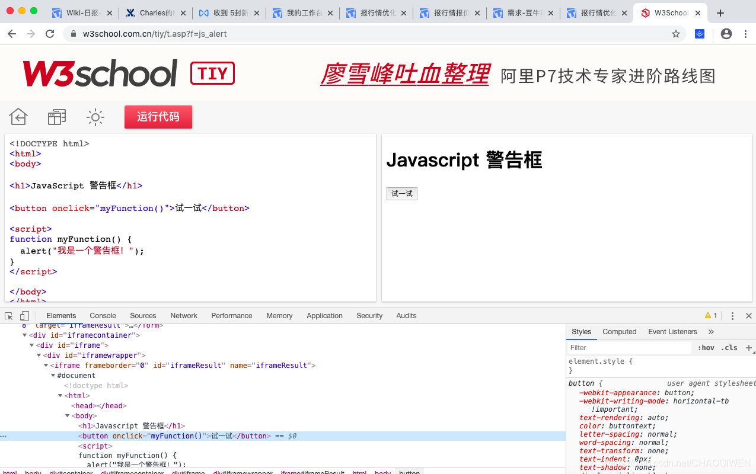756x474 pixels.
Task: Click the red 运行代码 run button
Action: 158,117
